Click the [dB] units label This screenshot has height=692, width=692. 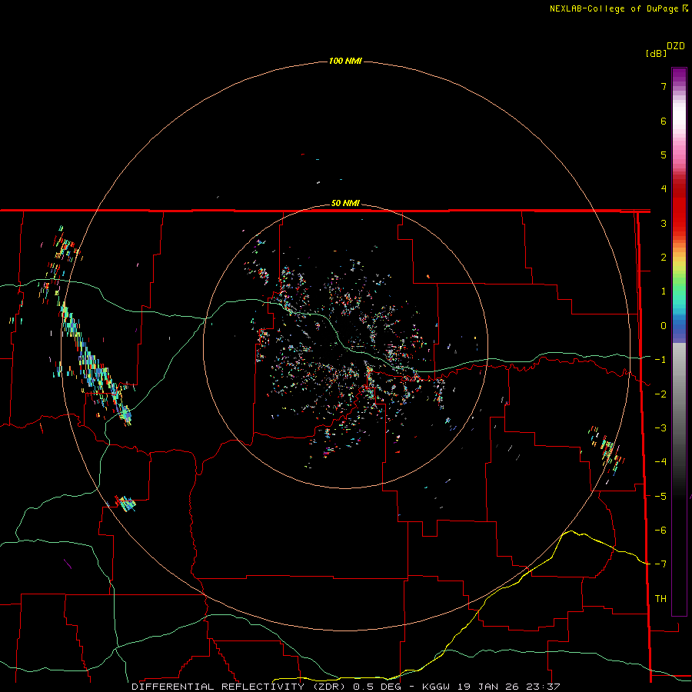click(656, 53)
